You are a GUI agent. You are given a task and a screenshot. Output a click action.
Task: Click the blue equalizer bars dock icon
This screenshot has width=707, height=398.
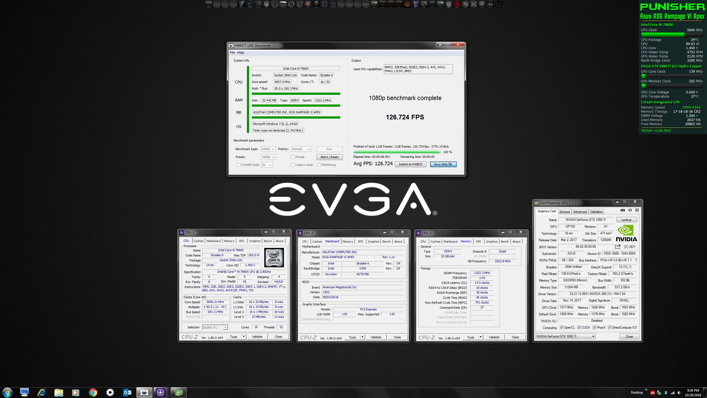[x=416, y=4]
